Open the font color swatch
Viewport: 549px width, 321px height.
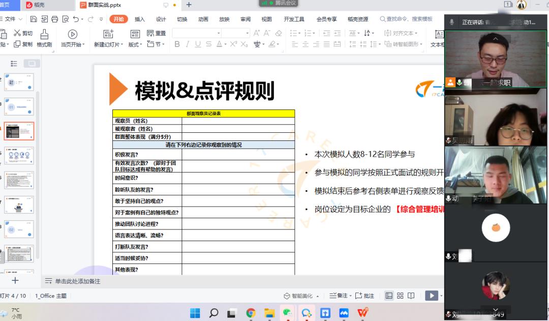tap(220, 44)
